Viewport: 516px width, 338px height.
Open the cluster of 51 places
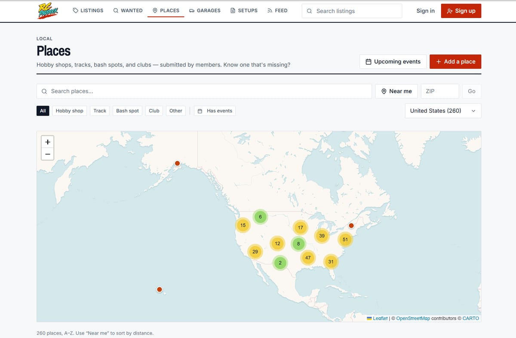pyautogui.click(x=345, y=239)
